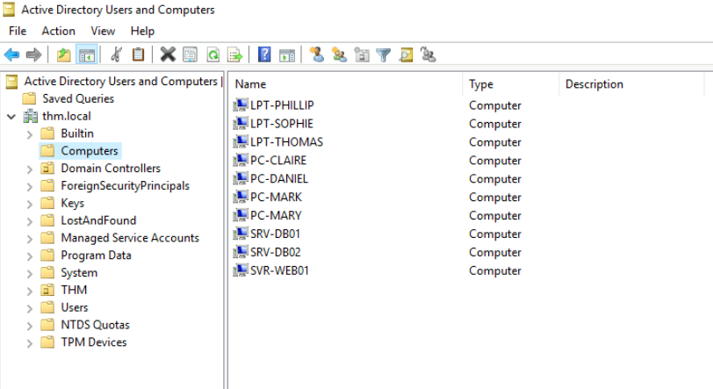Click the blue Back arrow in toolbar

(x=11, y=55)
